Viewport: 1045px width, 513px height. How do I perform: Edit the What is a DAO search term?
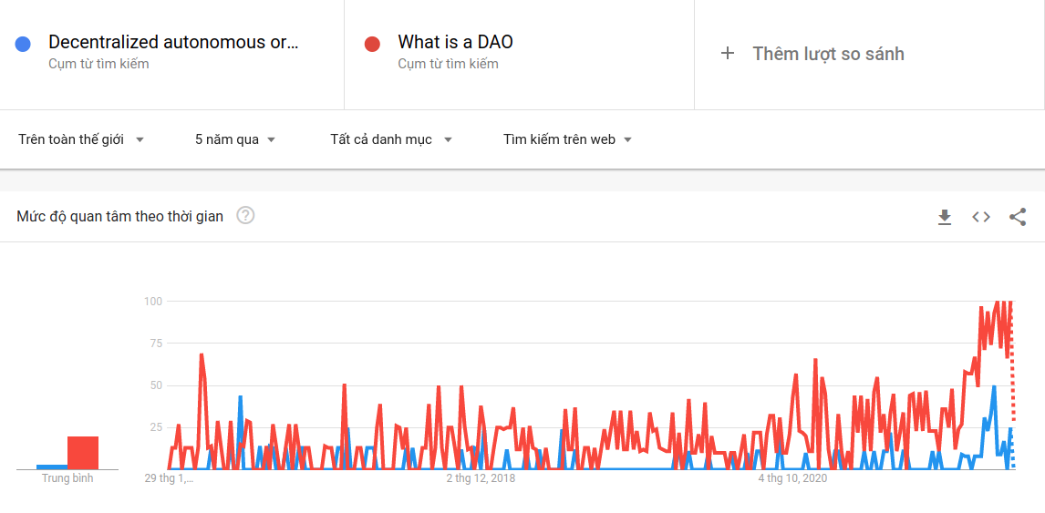point(455,42)
